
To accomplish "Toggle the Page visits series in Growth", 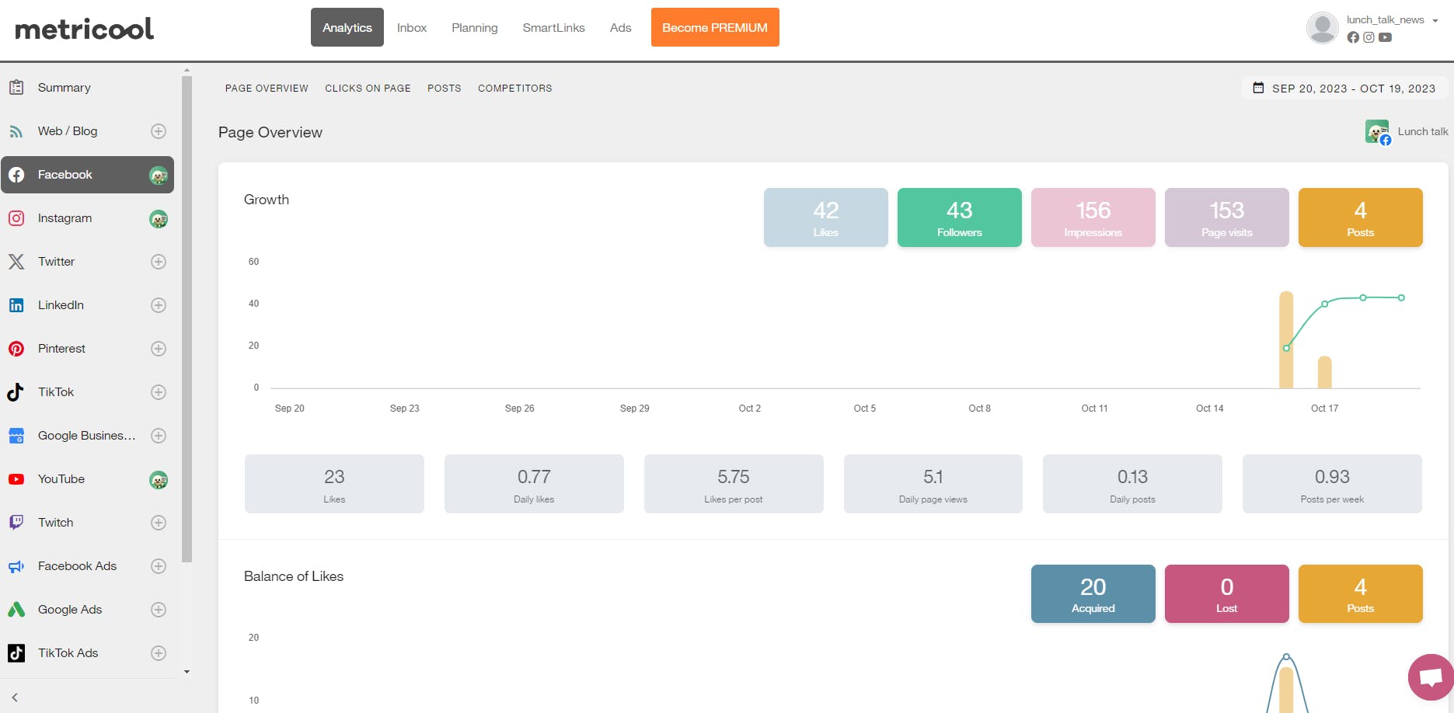I will tap(1226, 217).
